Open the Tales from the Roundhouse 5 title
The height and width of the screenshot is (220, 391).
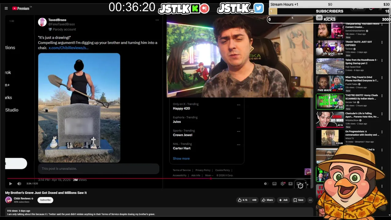tap(361, 61)
